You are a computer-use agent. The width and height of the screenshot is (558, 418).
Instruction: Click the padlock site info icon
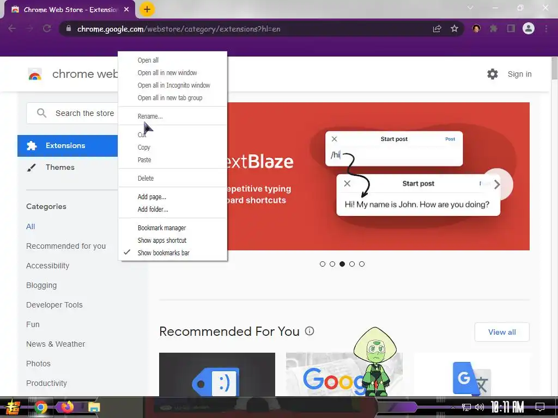pyautogui.click(x=69, y=29)
